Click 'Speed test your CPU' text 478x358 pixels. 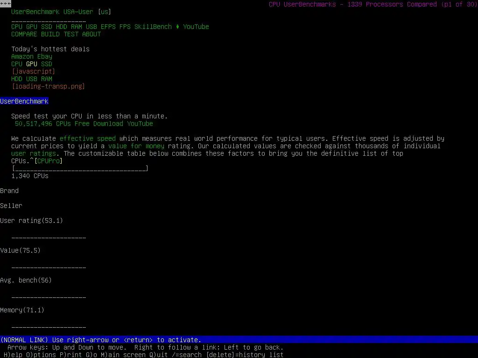[89, 116]
